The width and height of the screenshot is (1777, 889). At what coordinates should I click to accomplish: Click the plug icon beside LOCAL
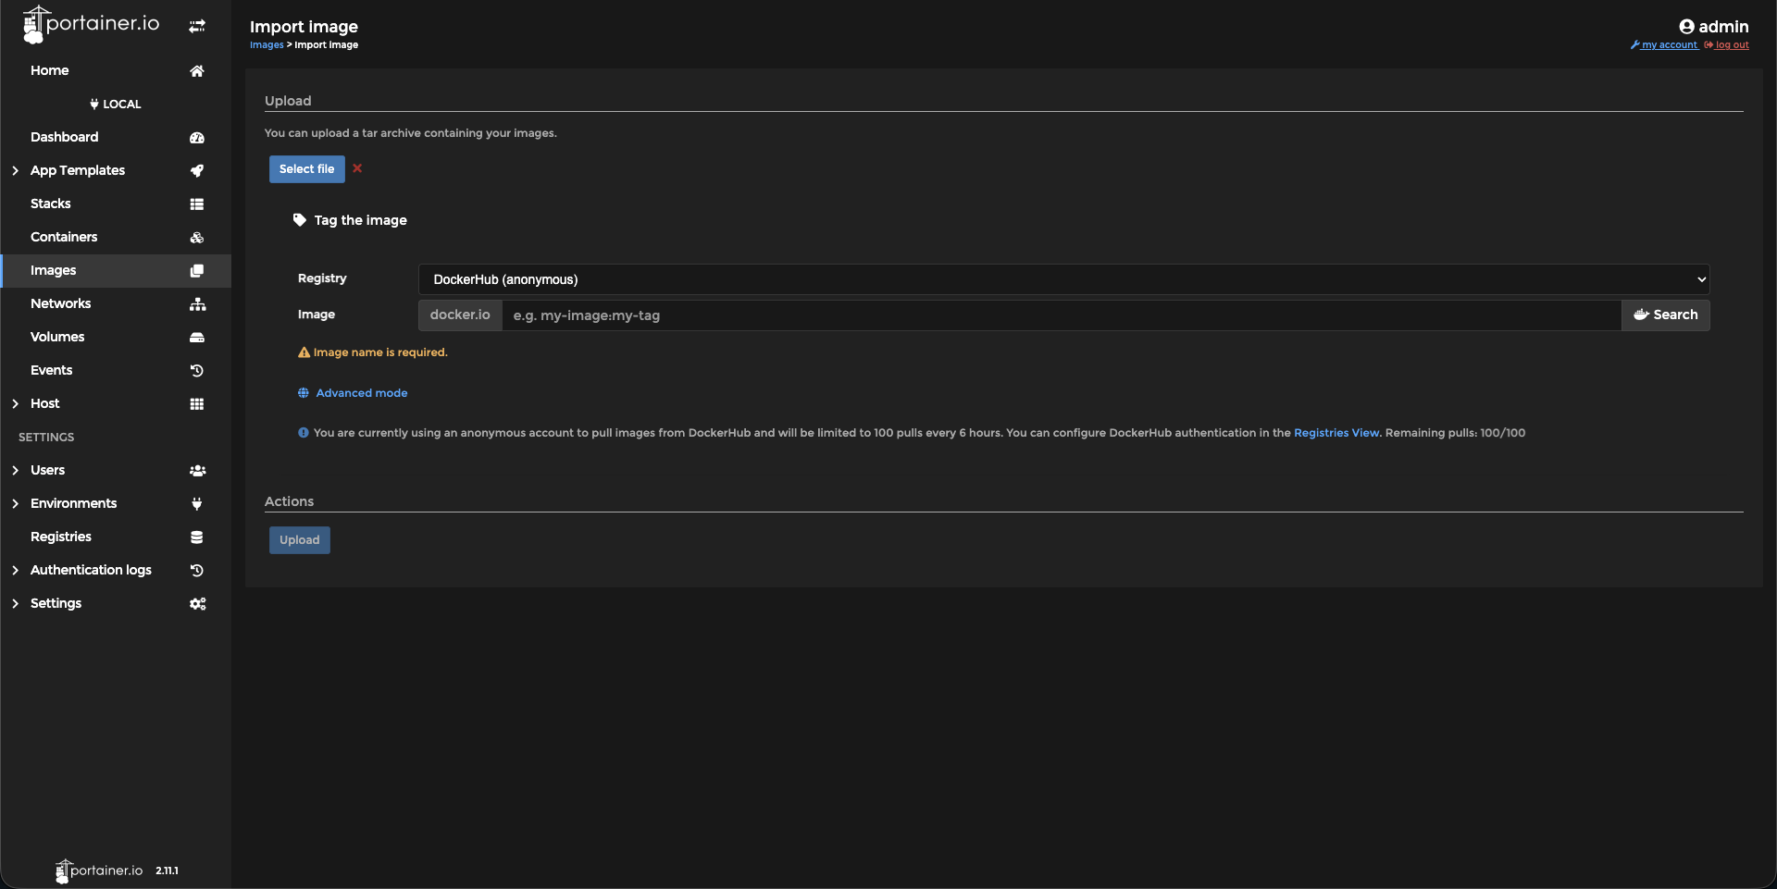coord(94,105)
